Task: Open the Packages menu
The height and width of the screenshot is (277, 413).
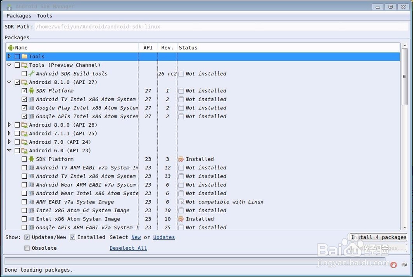Action: (x=19, y=16)
